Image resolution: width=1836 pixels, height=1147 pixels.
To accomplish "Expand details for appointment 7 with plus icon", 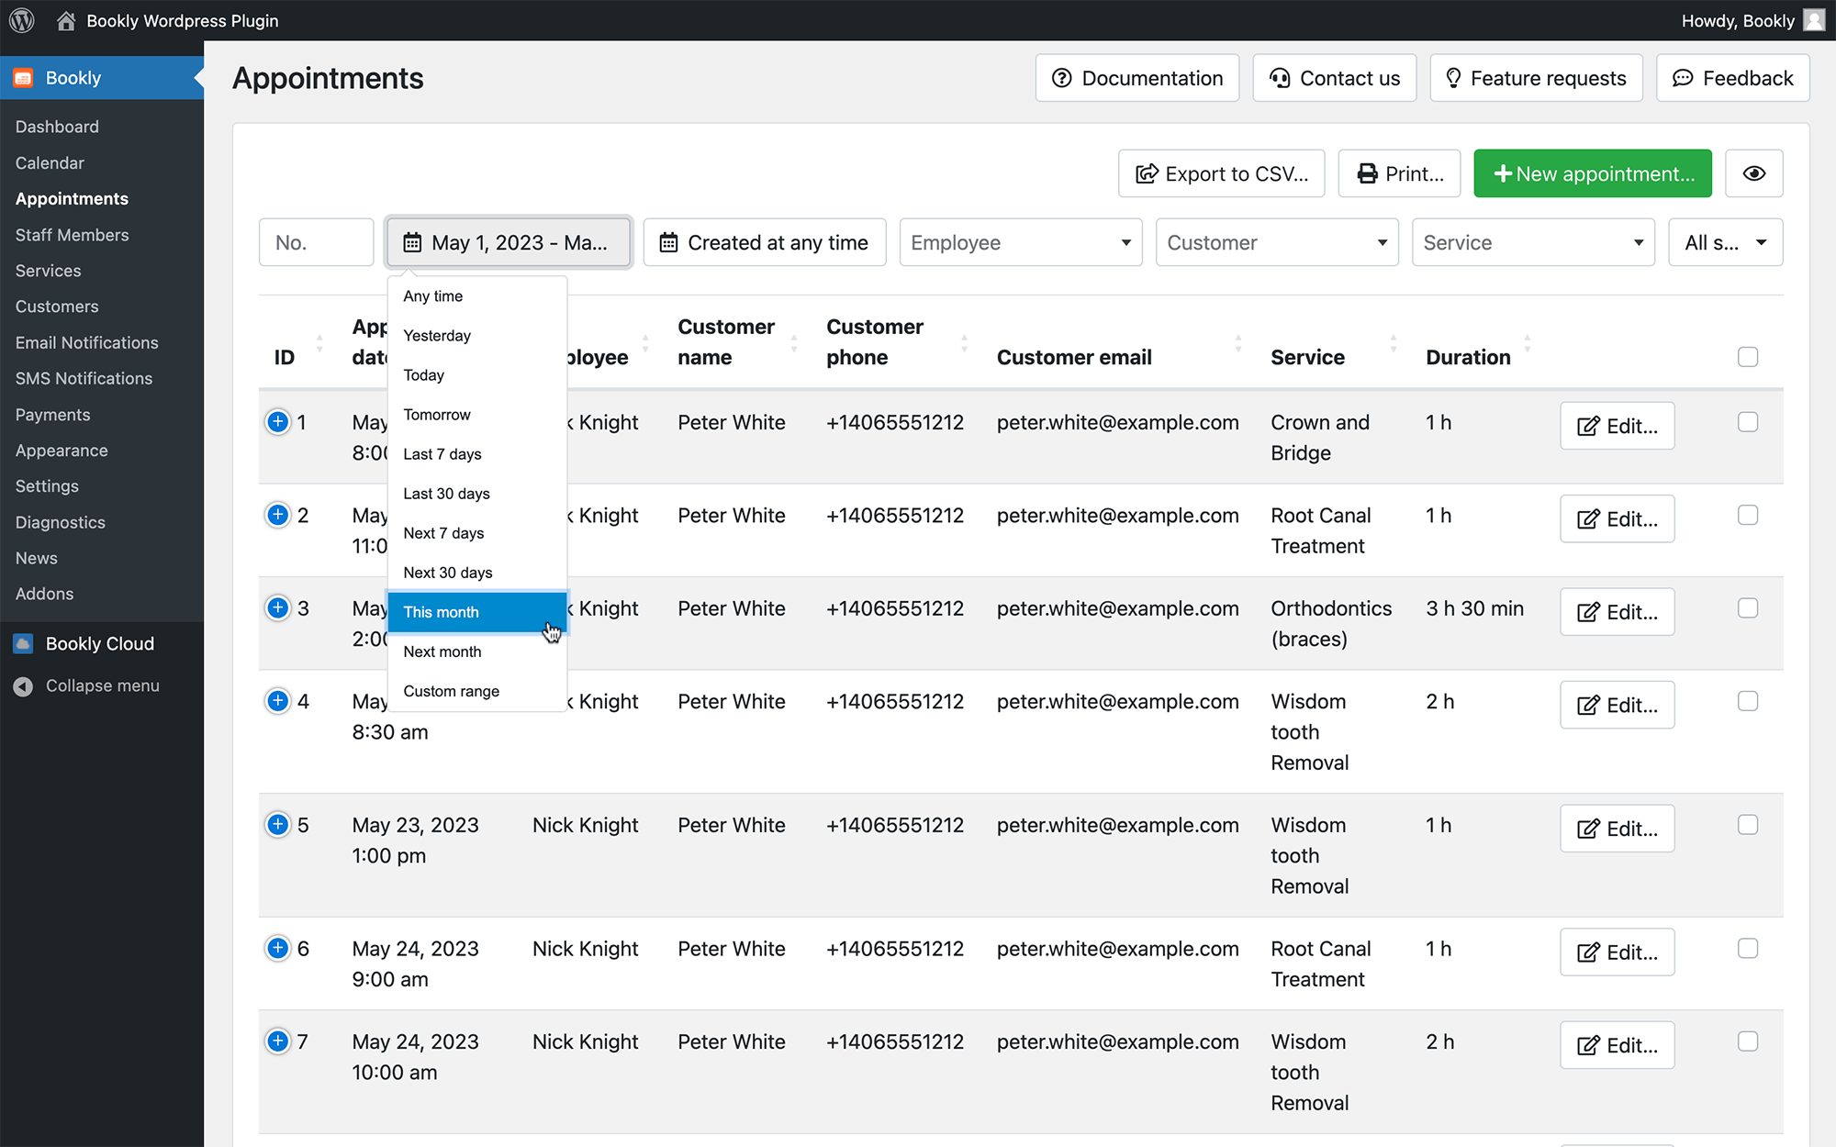I will [277, 1041].
